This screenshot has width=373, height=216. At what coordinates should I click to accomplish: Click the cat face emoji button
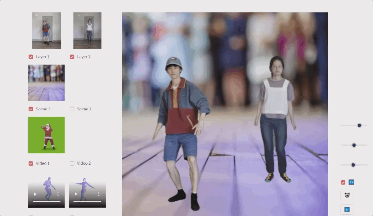(347, 195)
